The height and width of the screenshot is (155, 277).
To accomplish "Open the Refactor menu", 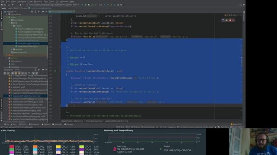I will pyautogui.click(x=38, y=1).
